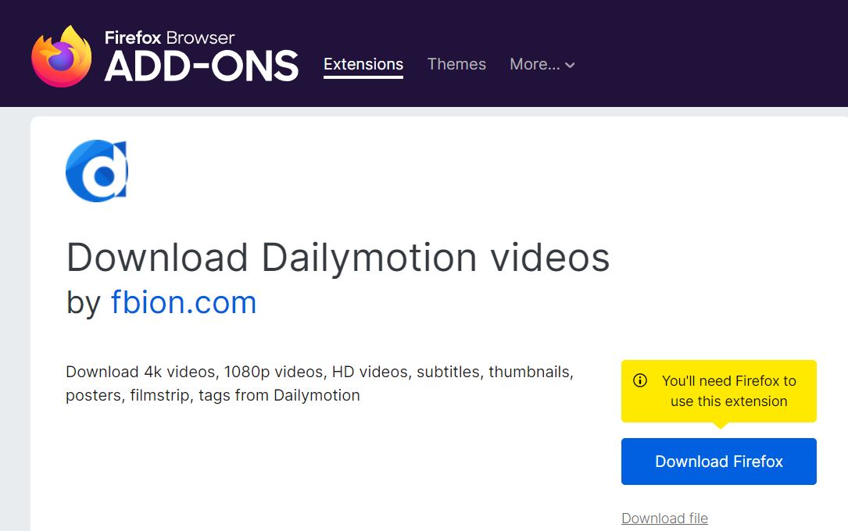The height and width of the screenshot is (531, 848).
Task: Select the circular info symbol beside the warning text
Action: [639, 380]
